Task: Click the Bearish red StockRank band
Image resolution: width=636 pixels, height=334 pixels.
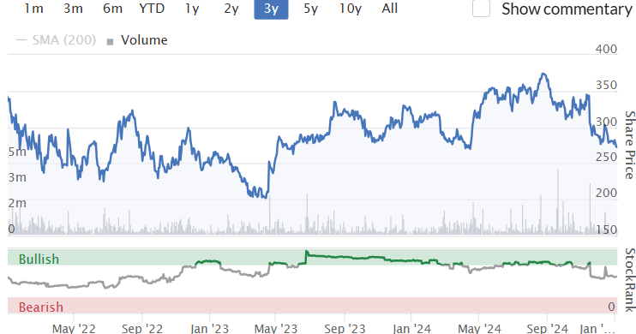Action: point(312,306)
